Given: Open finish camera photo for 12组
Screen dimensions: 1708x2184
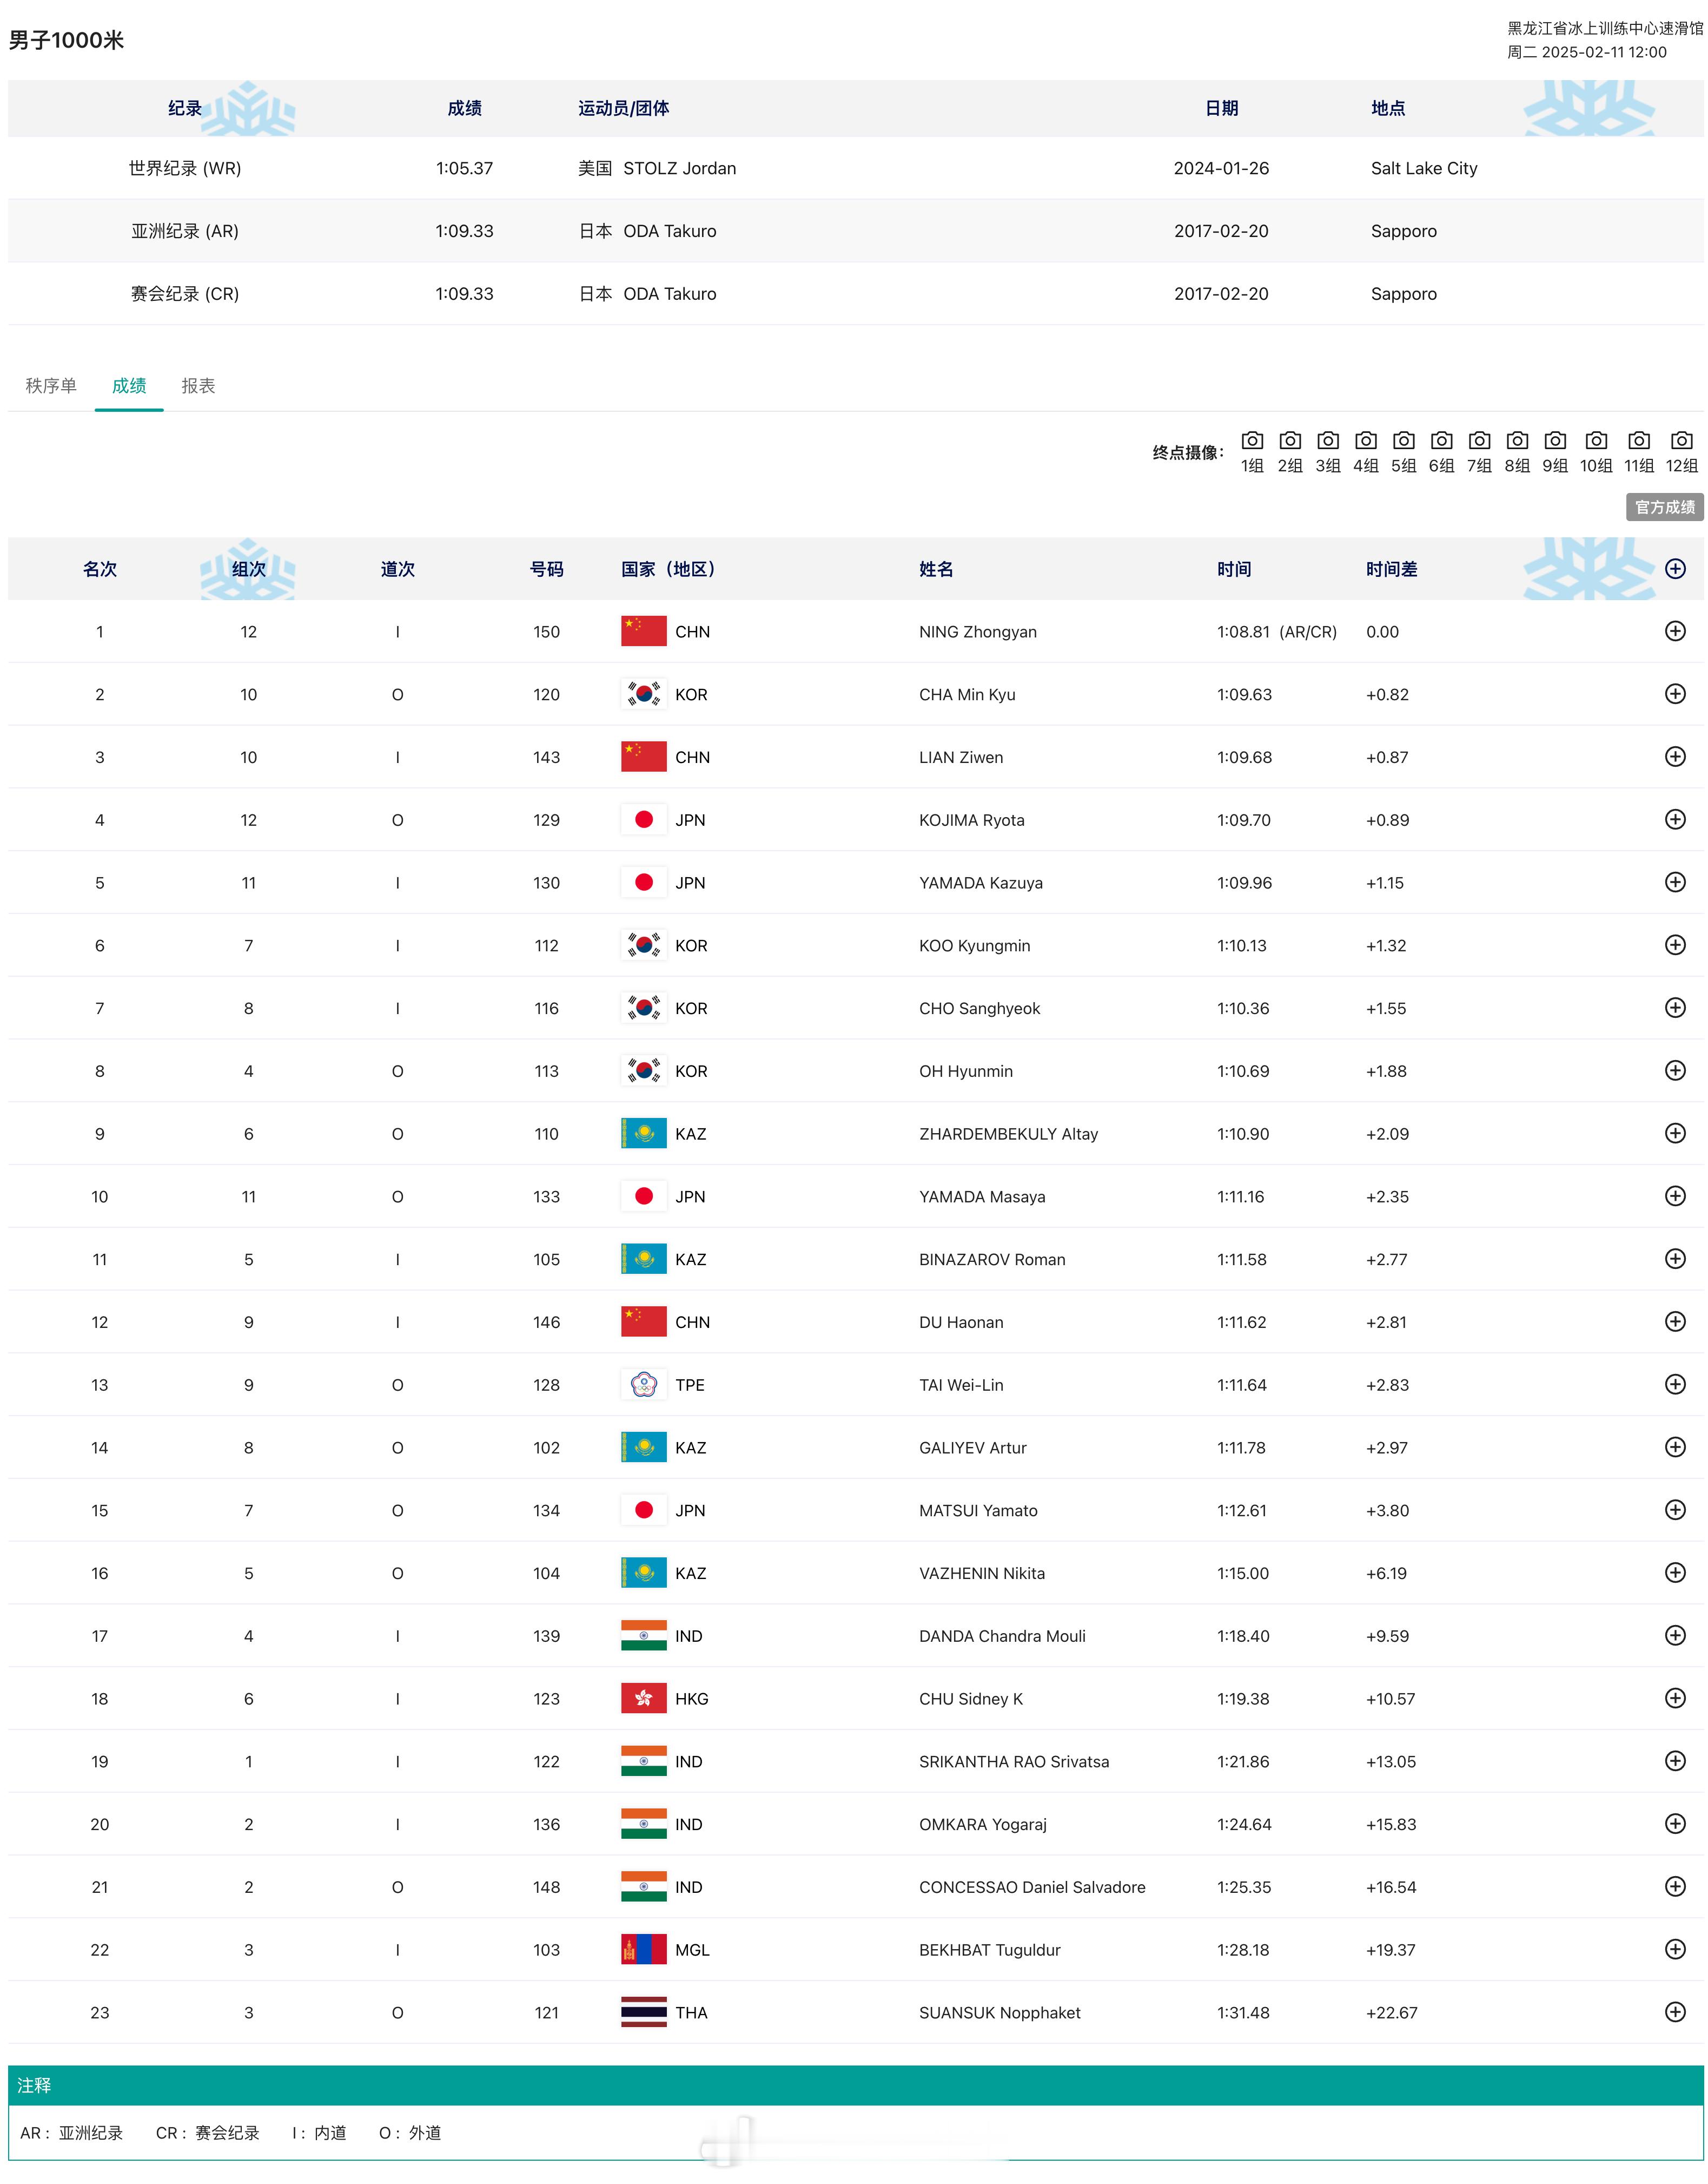Looking at the screenshot, I should (1682, 451).
